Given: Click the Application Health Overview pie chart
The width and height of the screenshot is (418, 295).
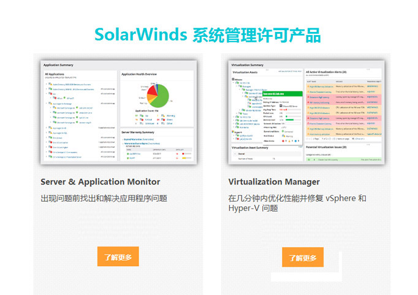Looking at the screenshot, I should point(158,96).
